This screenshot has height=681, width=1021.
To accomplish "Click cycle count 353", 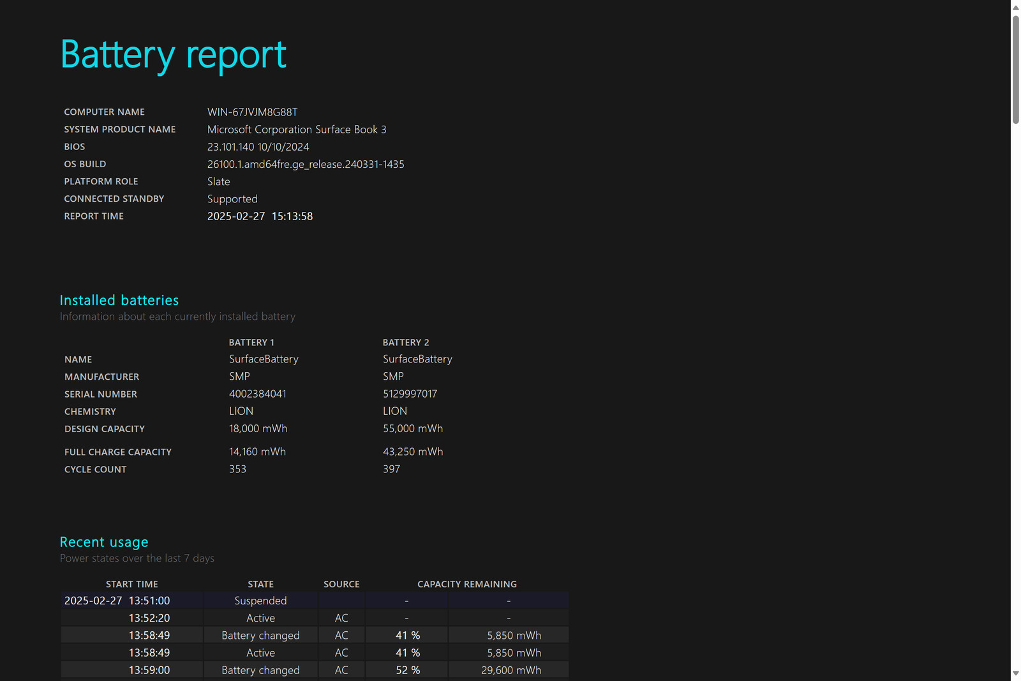I will (238, 469).
